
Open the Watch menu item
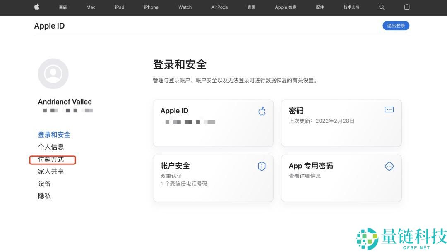(x=185, y=7)
